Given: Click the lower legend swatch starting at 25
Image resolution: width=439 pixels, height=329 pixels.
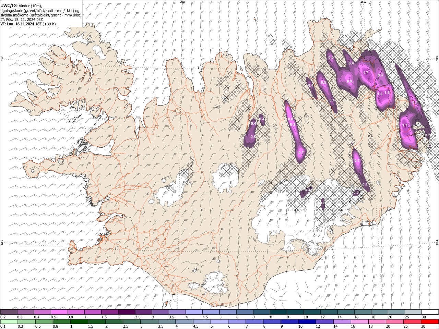Looking at the screenshot, I should point(413,321).
